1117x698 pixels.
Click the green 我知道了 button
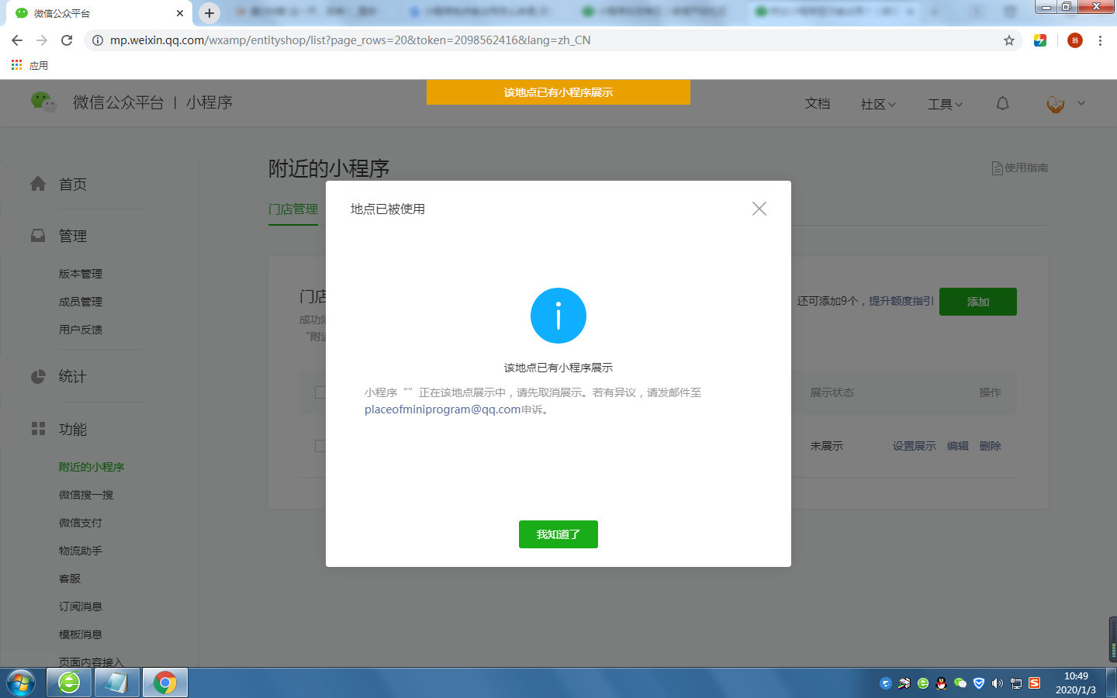click(x=558, y=534)
